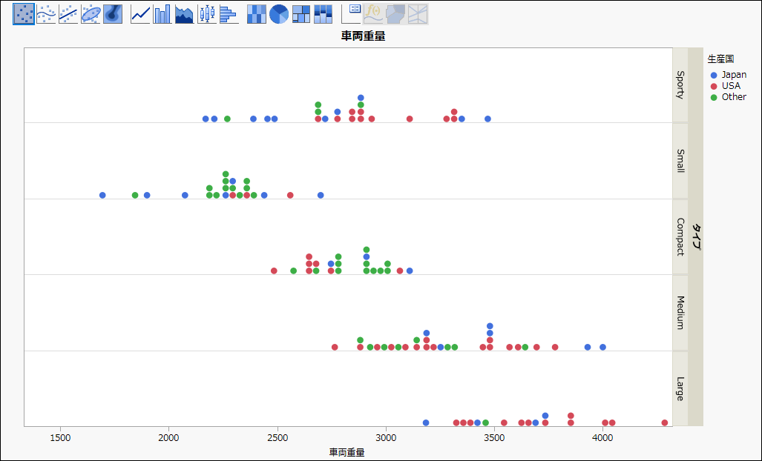Select the Smoother curve element icon

(46, 14)
